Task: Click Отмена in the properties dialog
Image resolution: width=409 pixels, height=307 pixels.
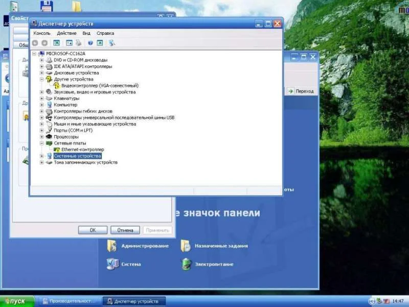Action: pyautogui.click(x=125, y=230)
